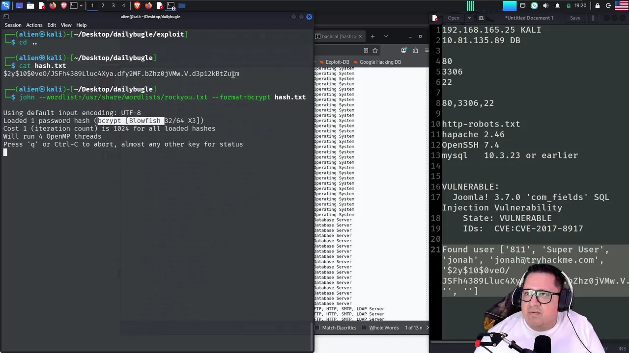The image size is (629, 353).
Task: Focus the file manager taskbar window
Action: (x=182, y=6)
